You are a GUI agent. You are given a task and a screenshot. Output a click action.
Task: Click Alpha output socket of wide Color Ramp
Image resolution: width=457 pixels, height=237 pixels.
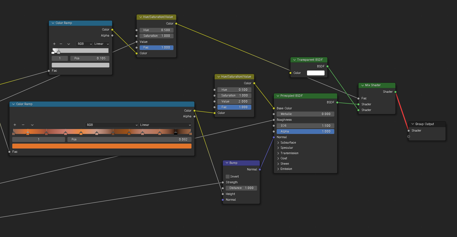coord(195,117)
